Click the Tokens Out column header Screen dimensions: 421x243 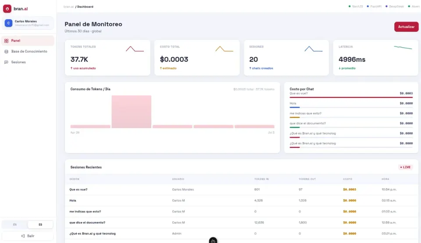[x=307, y=179]
